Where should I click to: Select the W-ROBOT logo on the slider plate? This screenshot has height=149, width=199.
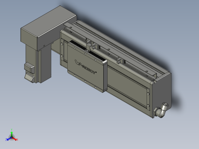[x=85, y=67]
